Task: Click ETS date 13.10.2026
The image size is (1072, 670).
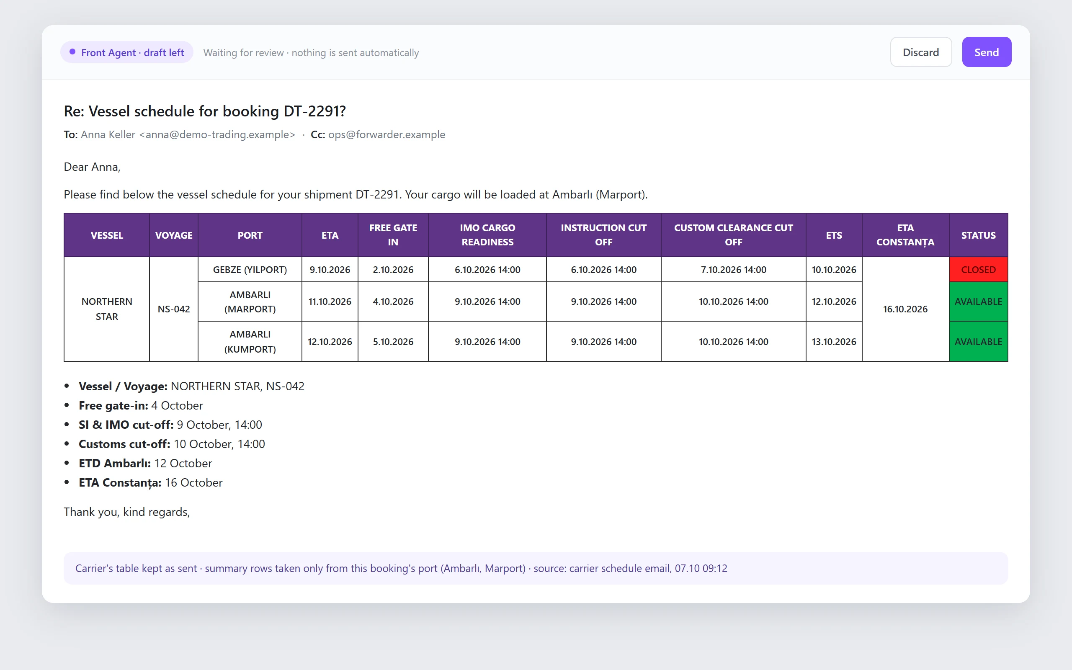Action: coord(834,342)
